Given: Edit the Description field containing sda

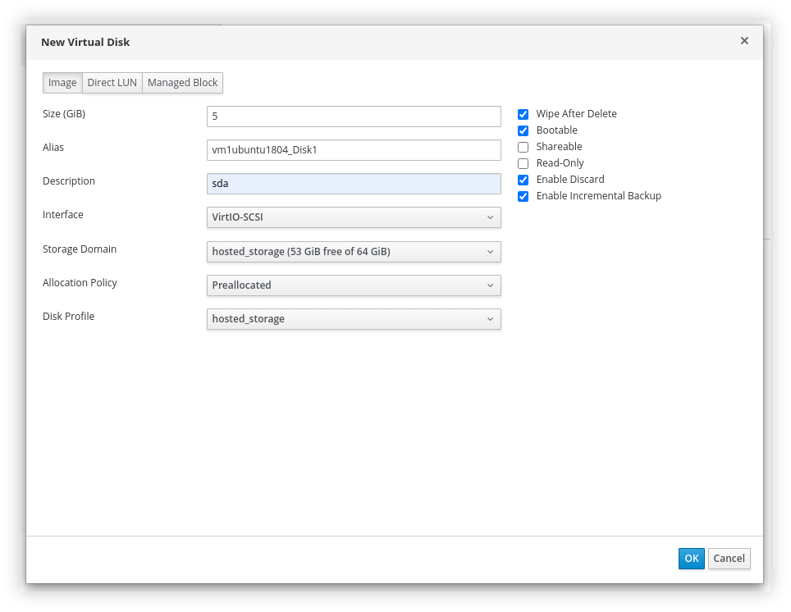Looking at the screenshot, I should coord(354,184).
